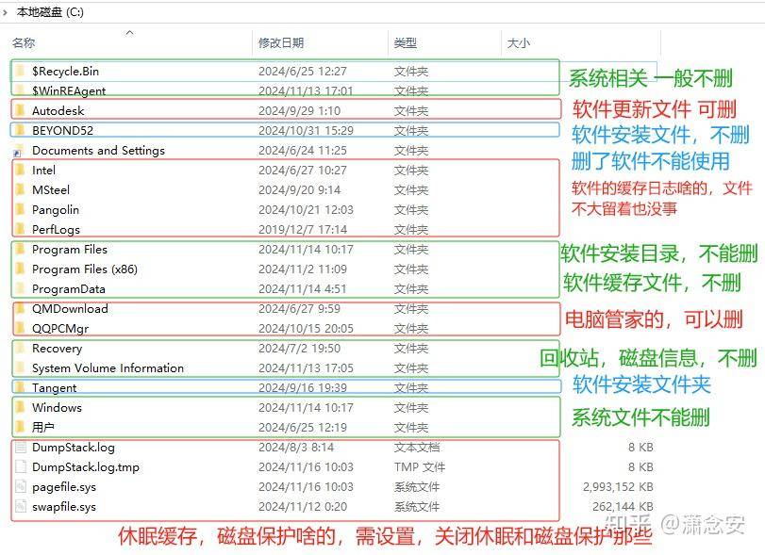765x555 pixels.
Task: Click the DumpStack.log document icon
Action: coord(21,447)
